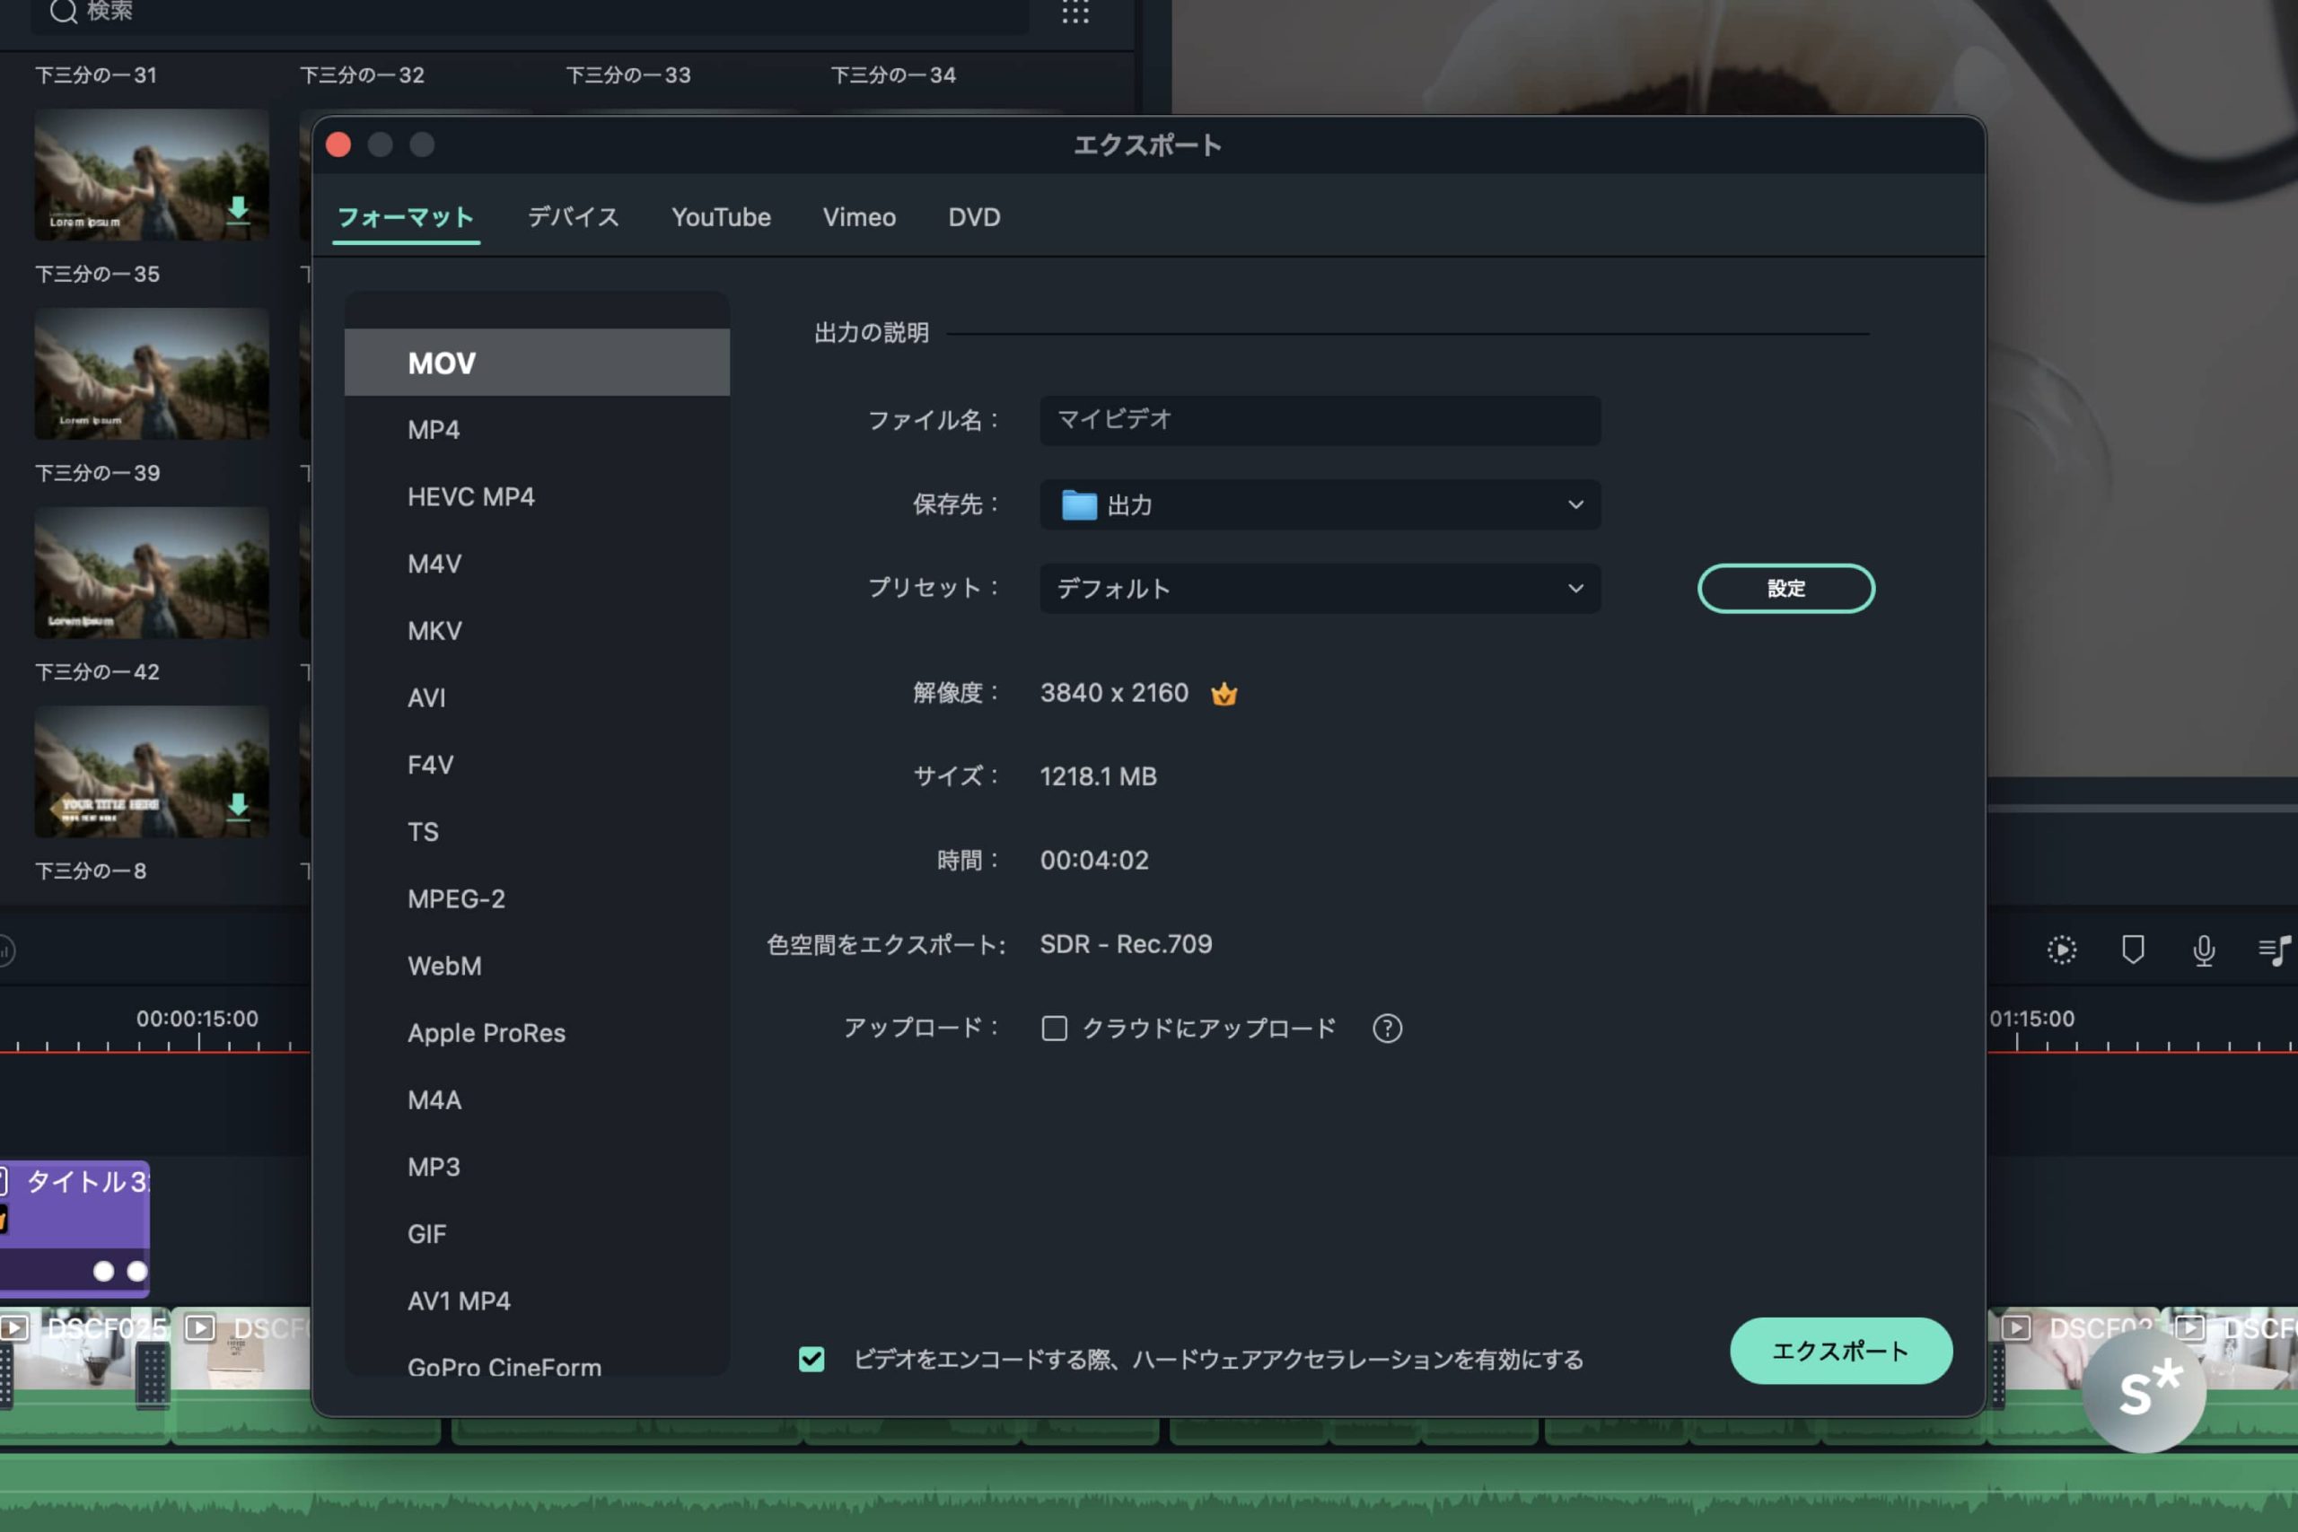Click the search magnifier icon
This screenshot has width=2298, height=1532.
click(64, 12)
